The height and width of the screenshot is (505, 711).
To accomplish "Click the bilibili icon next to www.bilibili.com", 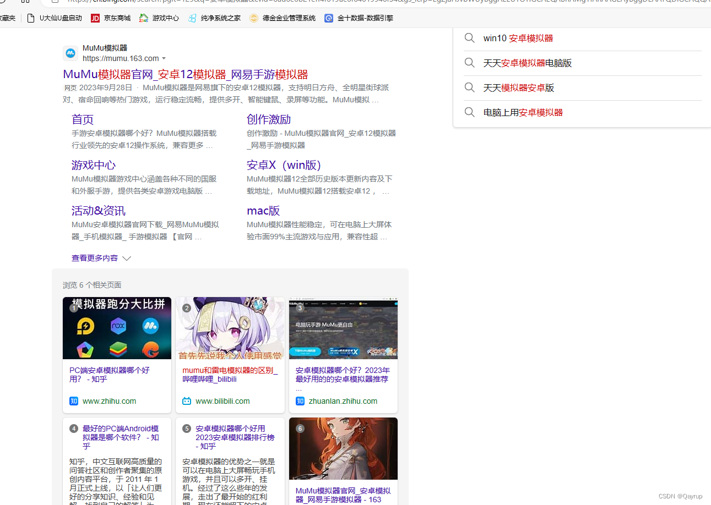I will tap(187, 401).
